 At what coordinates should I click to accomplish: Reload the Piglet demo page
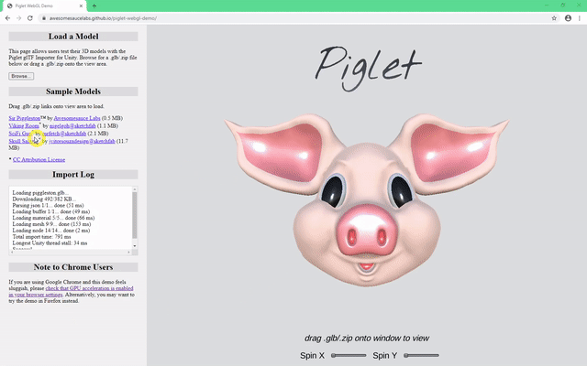point(30,18)
